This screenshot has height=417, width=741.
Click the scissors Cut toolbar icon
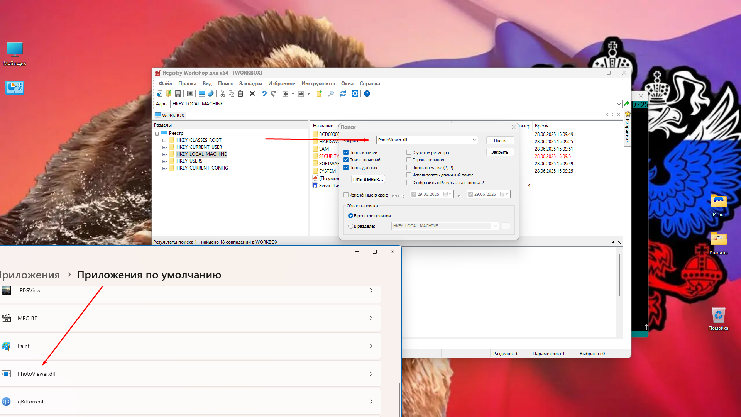point(223,93)
